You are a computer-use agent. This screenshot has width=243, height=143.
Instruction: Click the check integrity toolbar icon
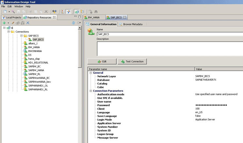90,12
